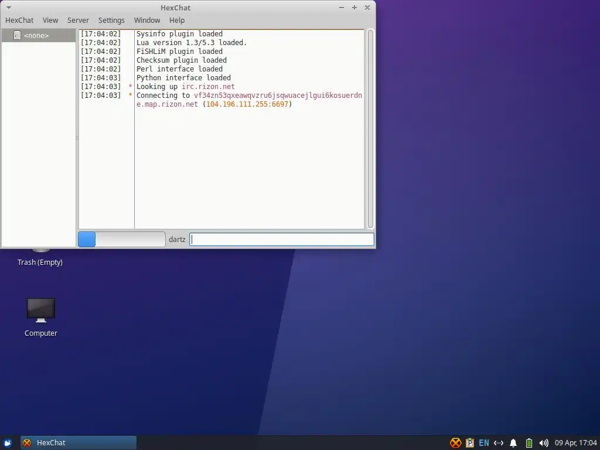The image size is (600, 450).
Task: Open the View menu
Action: 50,21
